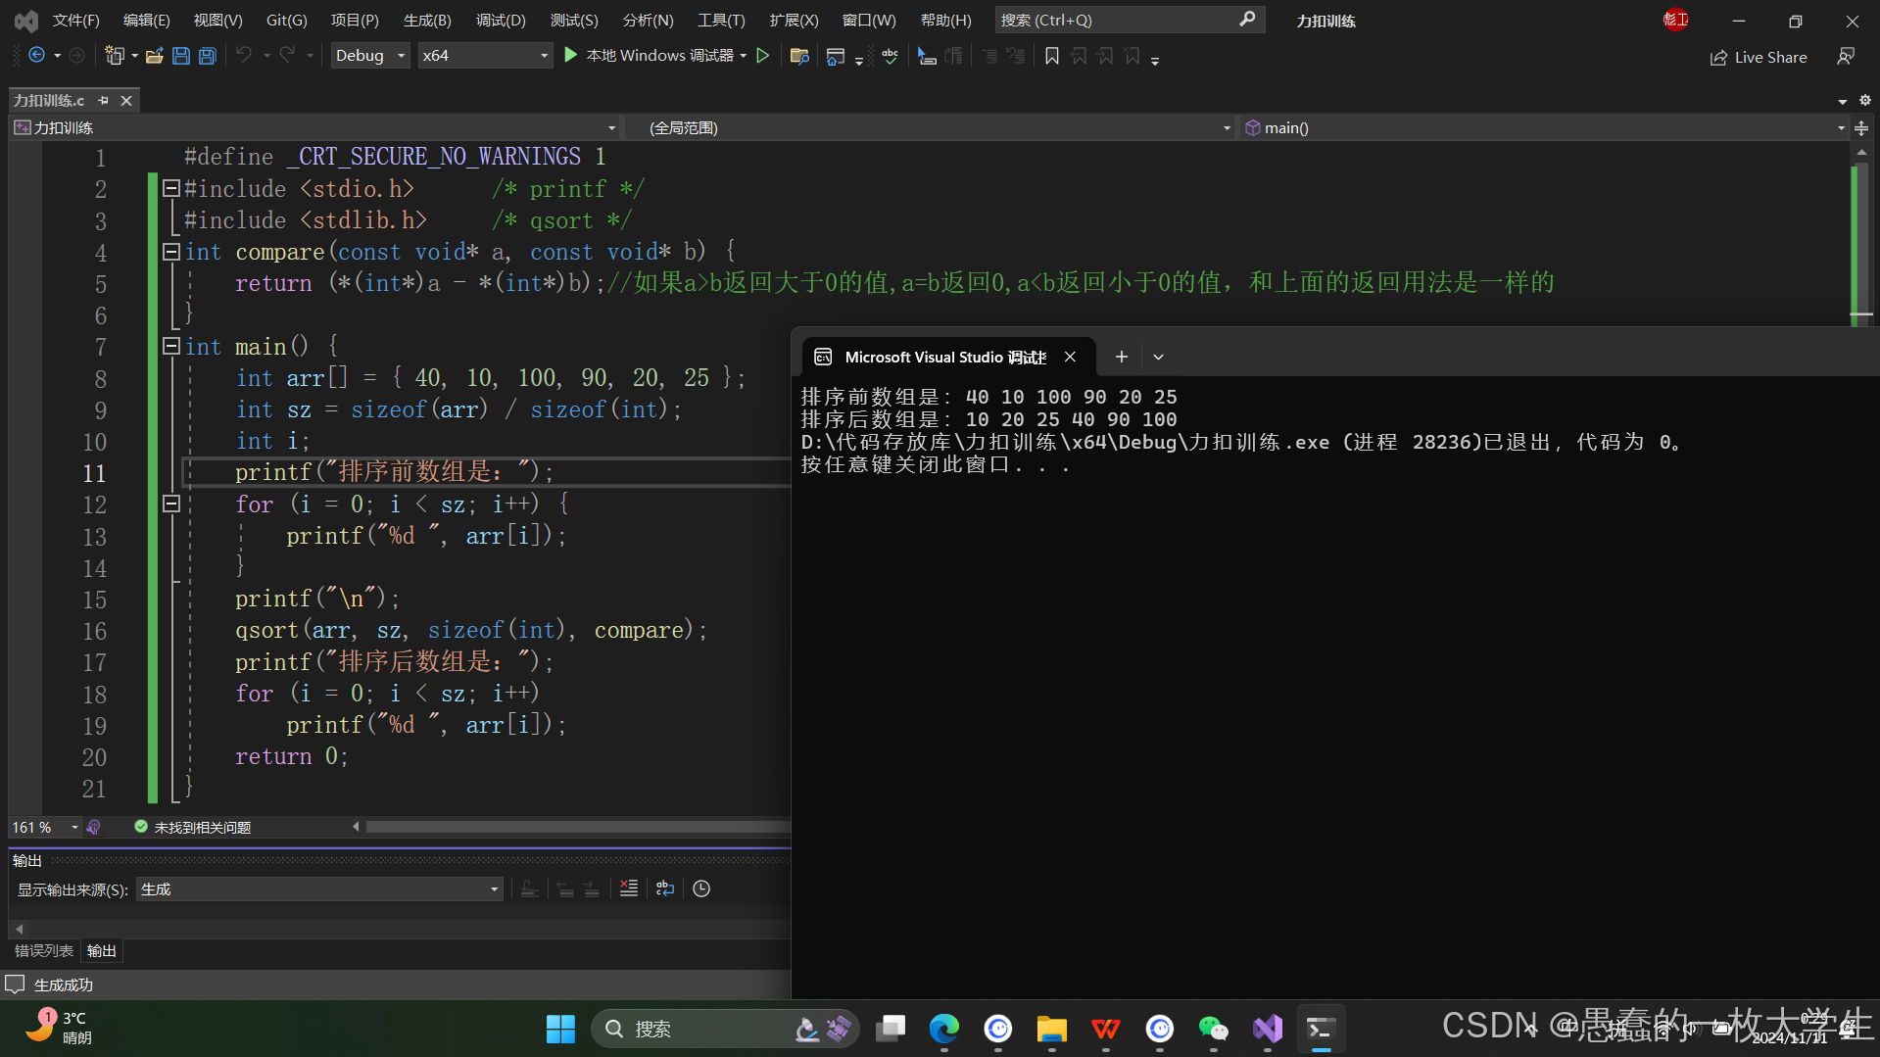Open the 文件(F) menu

pos(75,20)
